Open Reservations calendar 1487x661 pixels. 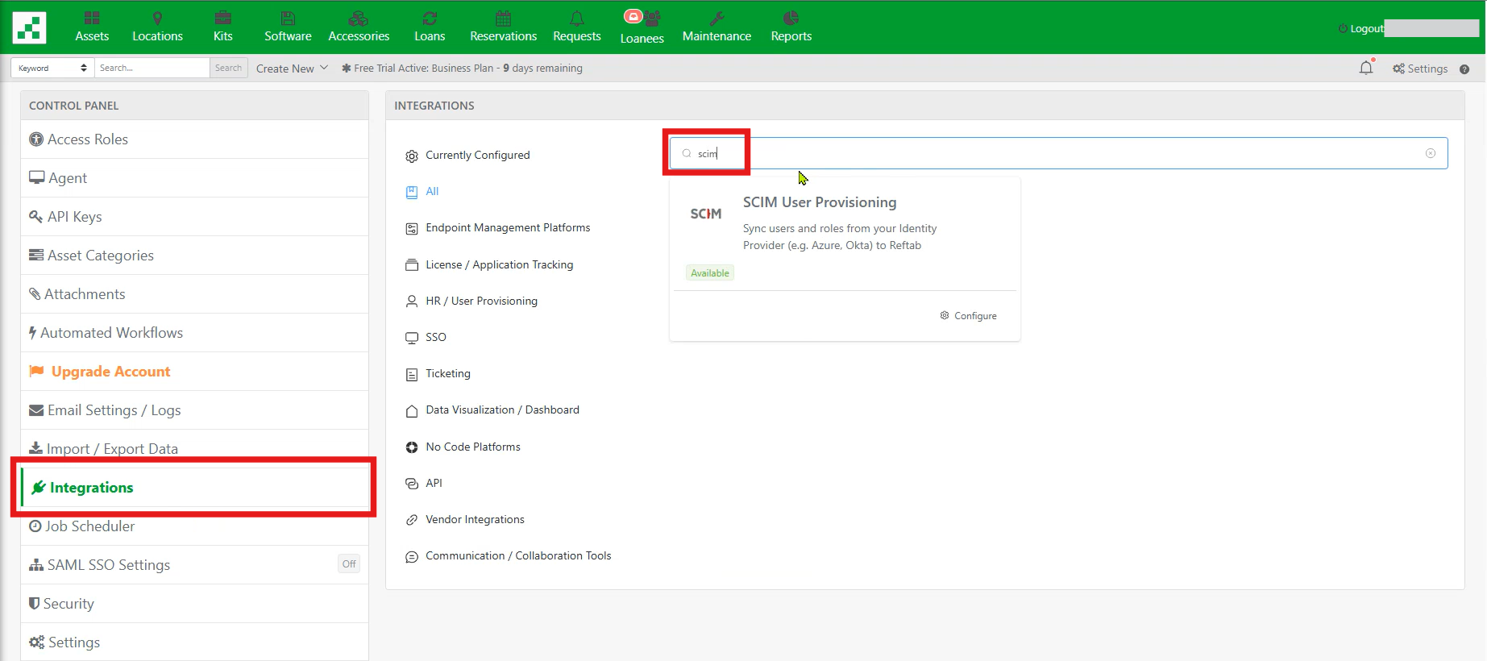(503, 27)
